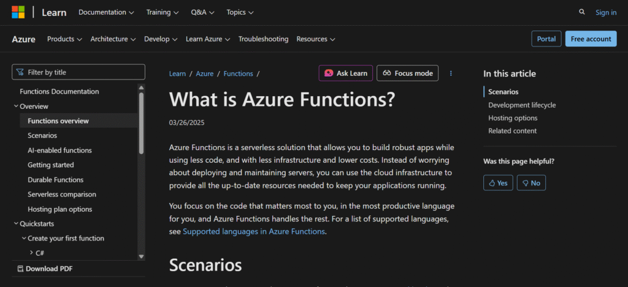Jump to Scenarios in In this article
This screenshot has height=287, width=628.
504,92
